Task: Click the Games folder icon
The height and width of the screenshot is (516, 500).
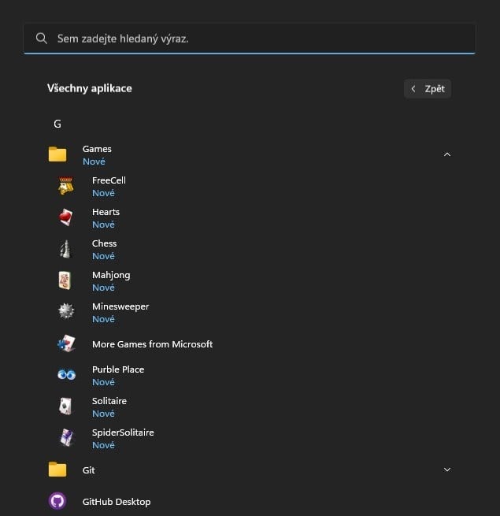Action: point(57,154)
